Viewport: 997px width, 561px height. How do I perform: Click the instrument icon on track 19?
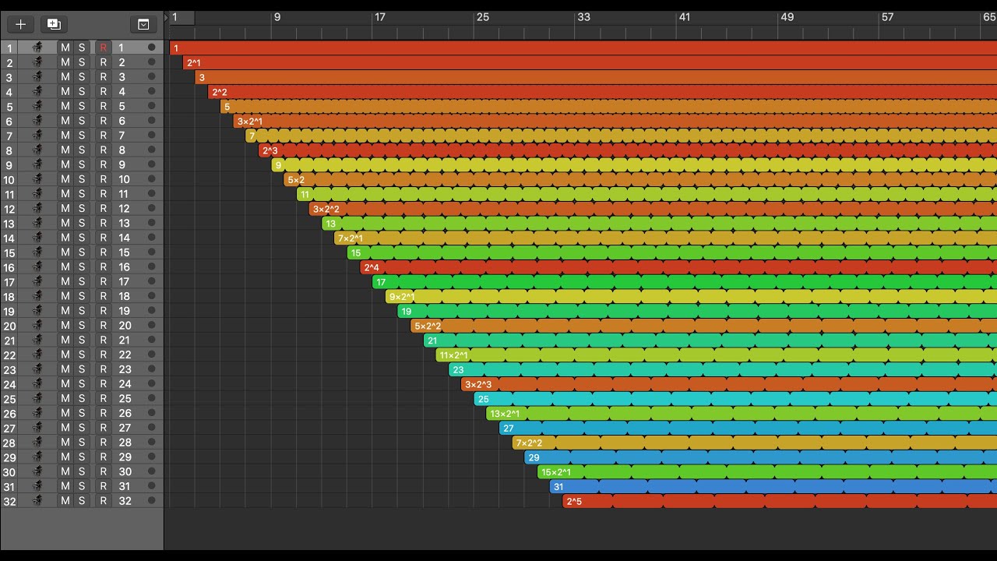[37, 310]
